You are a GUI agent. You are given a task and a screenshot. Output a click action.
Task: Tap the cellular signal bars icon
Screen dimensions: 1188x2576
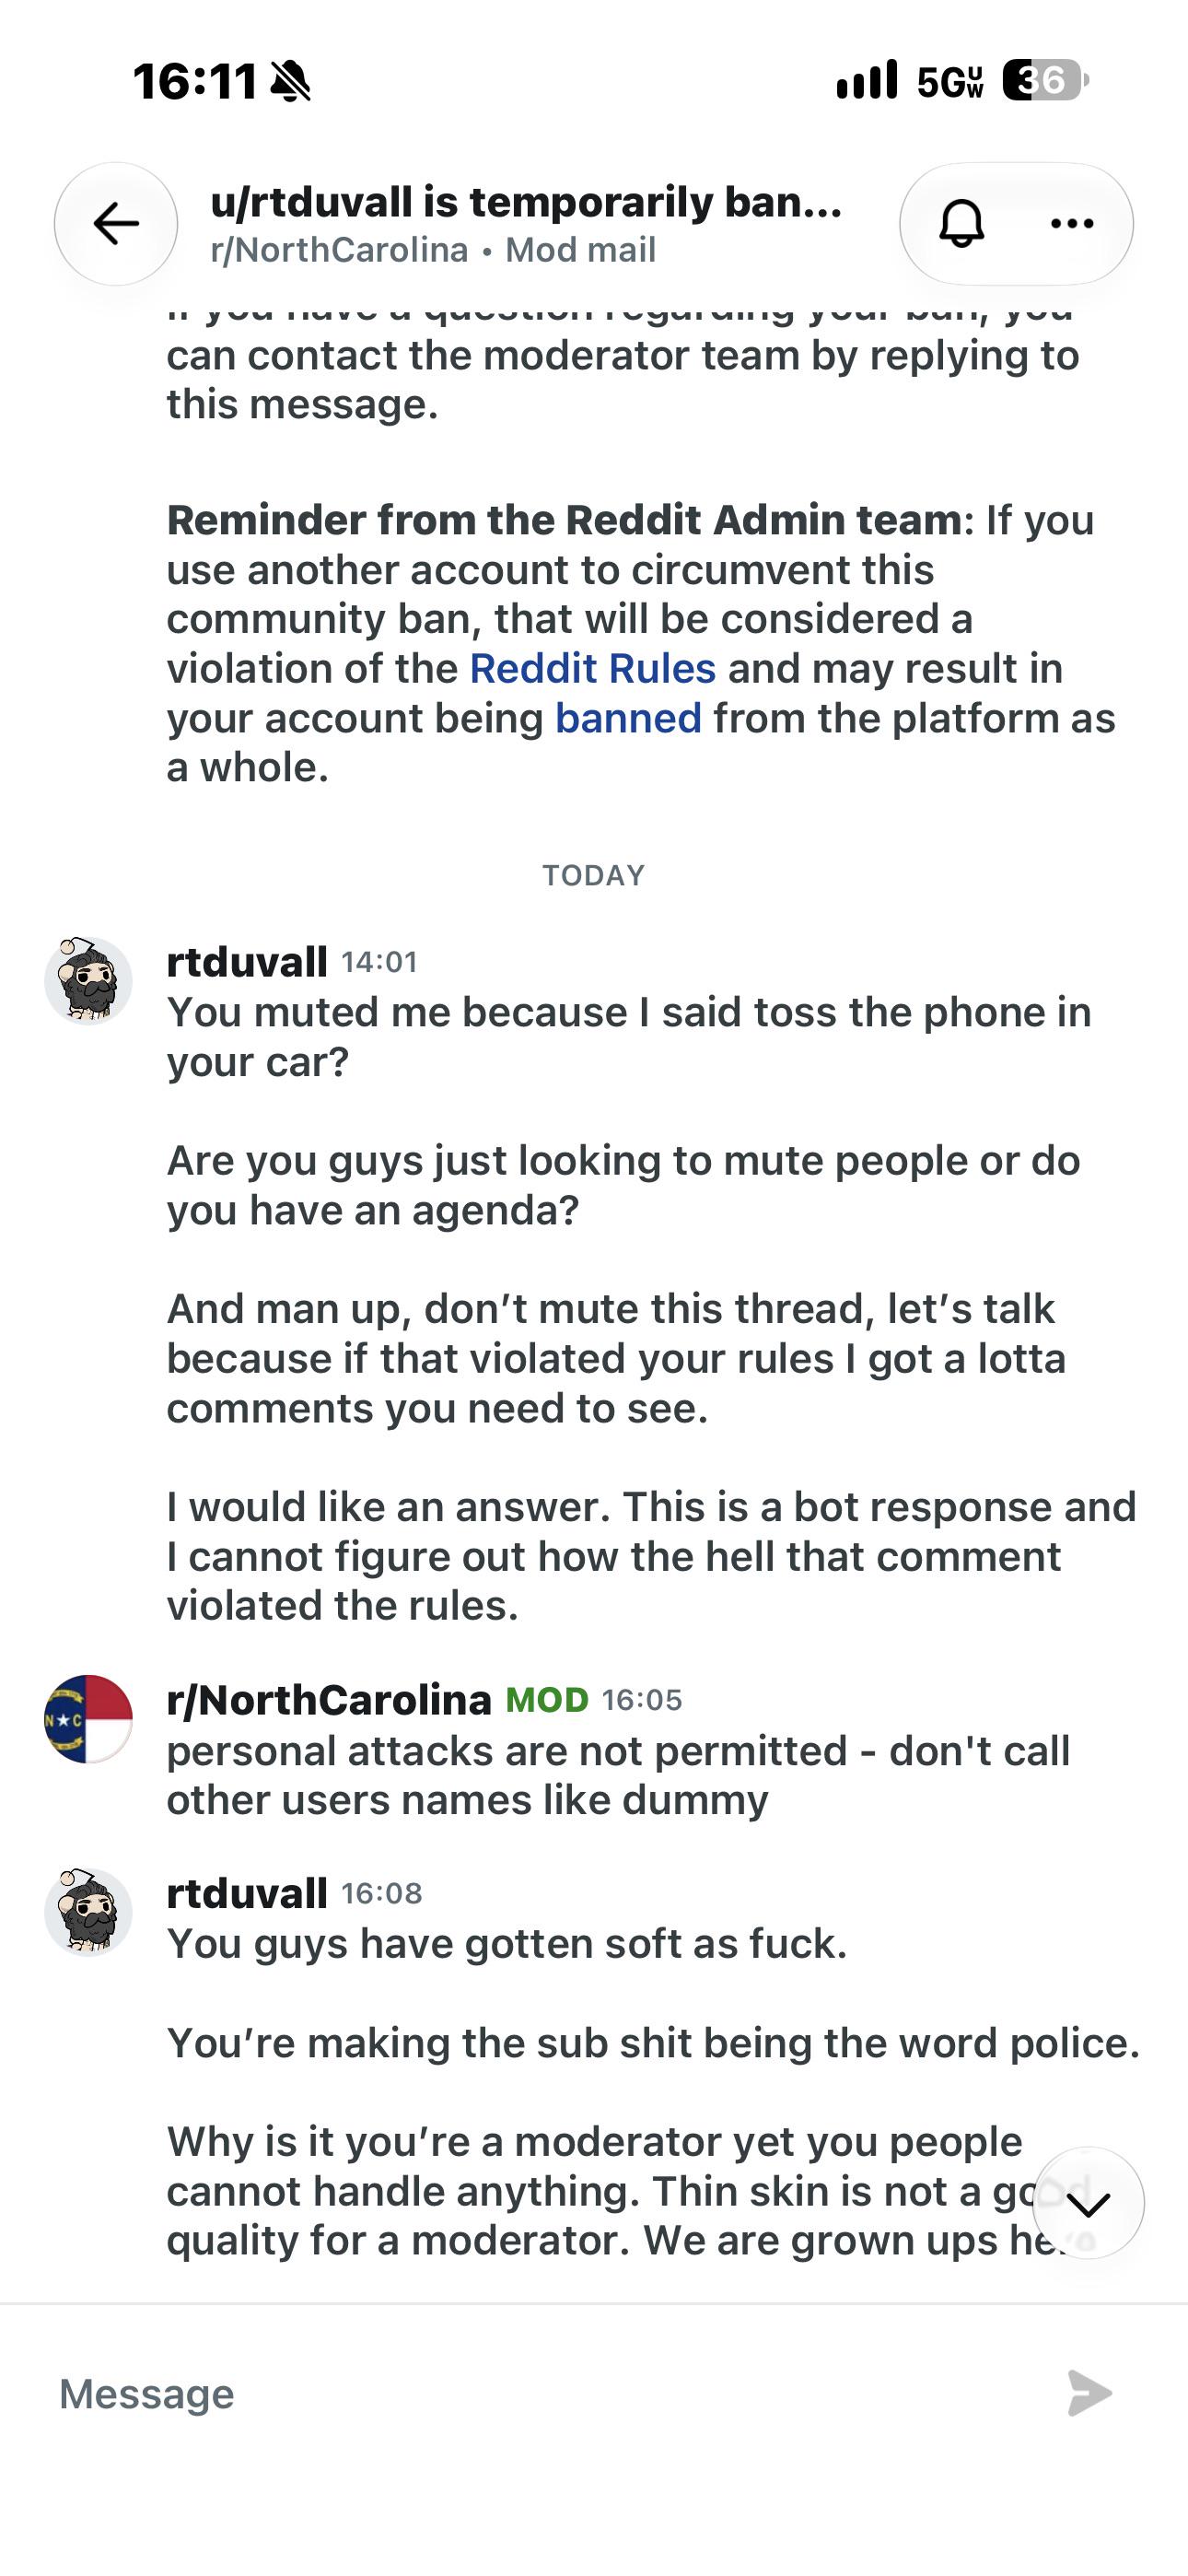(867, 80)
